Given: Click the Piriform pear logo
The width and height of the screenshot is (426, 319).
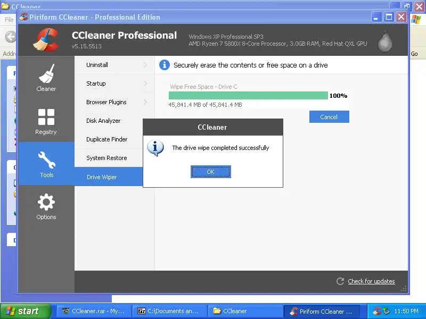Looking at the screenshot, I should pyautogui.click(x=385, y=41).
